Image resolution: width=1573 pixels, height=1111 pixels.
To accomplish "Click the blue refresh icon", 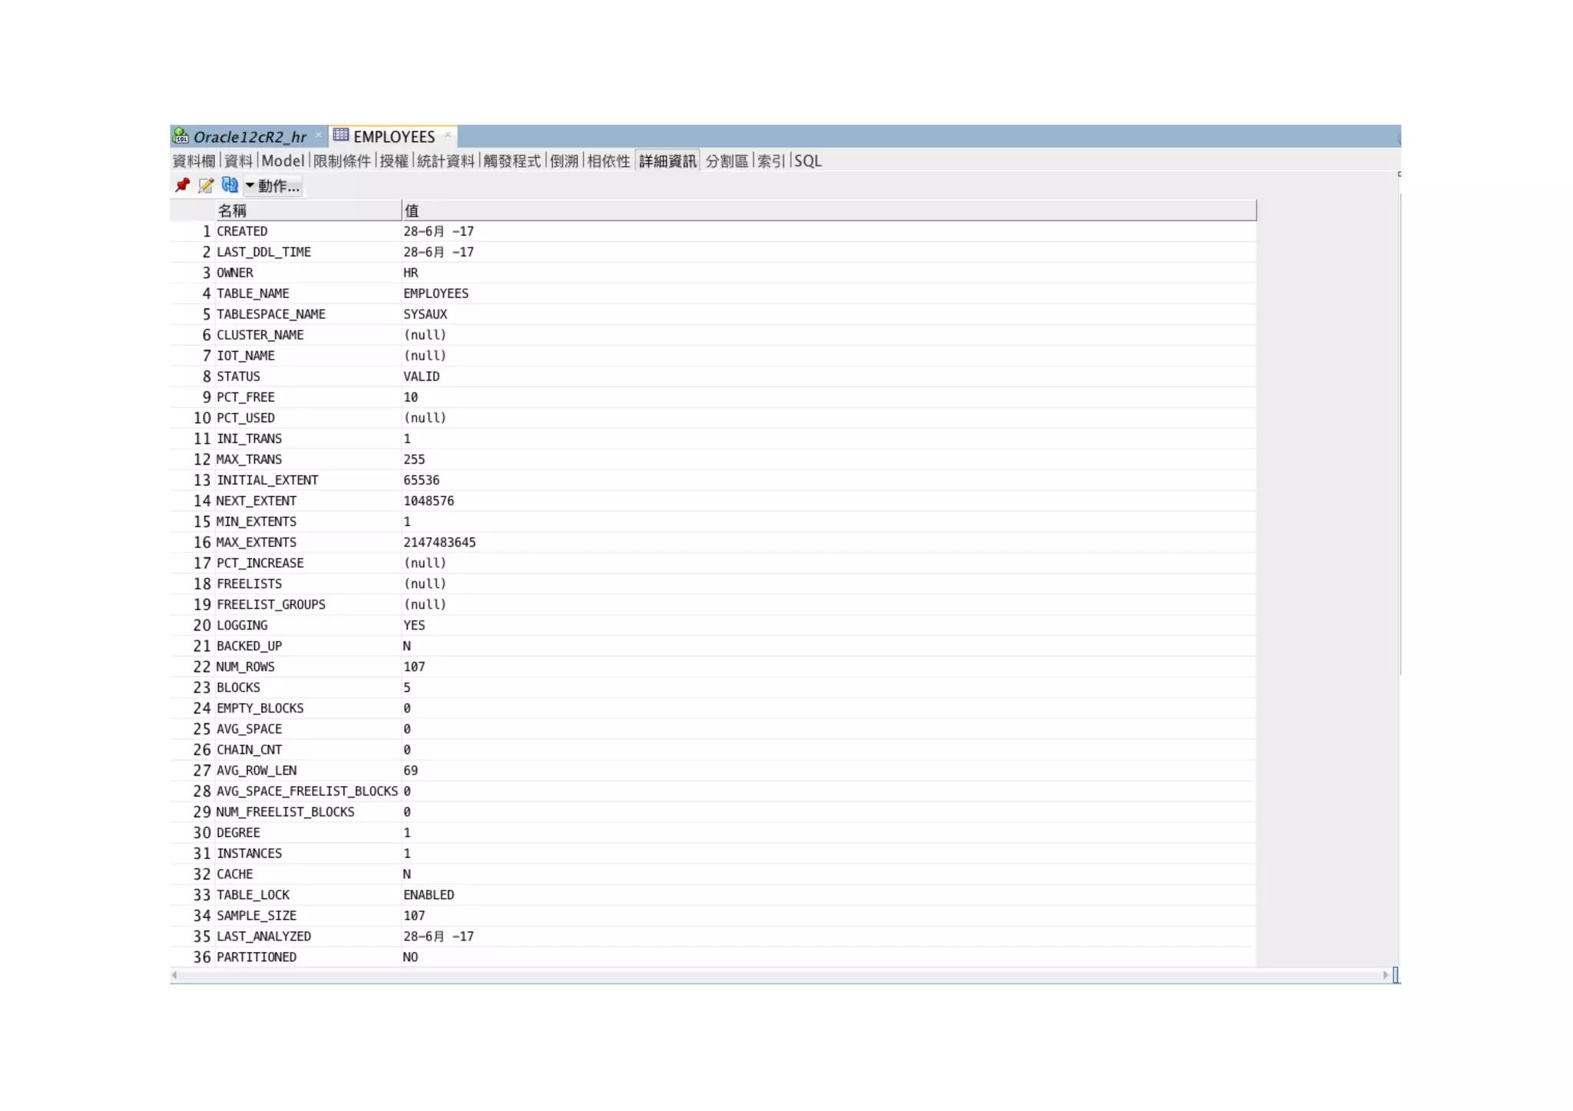I will click(x=230, y=185).
